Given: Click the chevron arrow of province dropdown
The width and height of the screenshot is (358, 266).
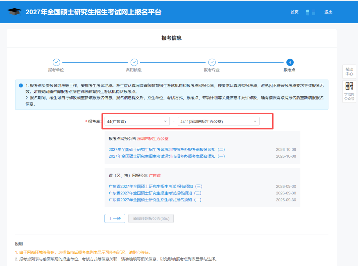Looking at the screenshot, I should point(165,121).
